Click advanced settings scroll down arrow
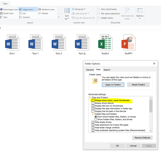Screen dimensions: 161x153 (x=151, y=131)
